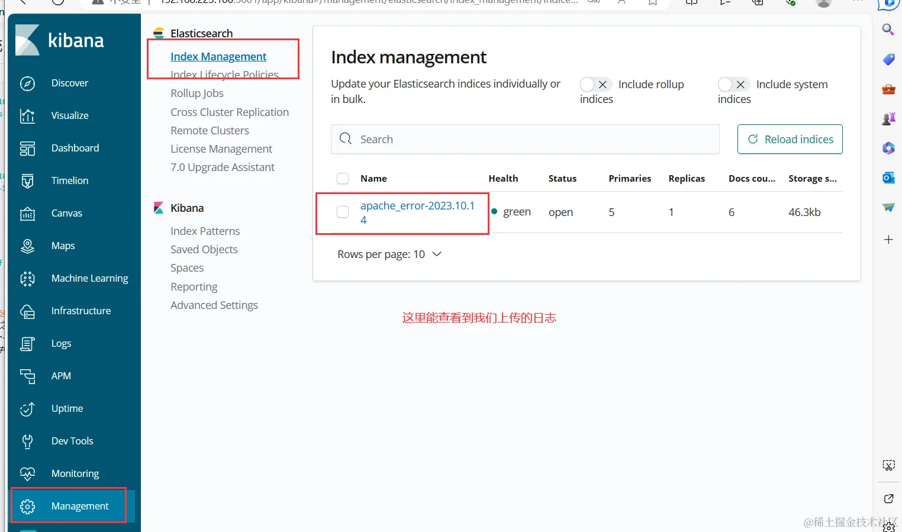Screen dimensions: 902x532
Task: Sort the table by Name column
Action: pos(373,179)
